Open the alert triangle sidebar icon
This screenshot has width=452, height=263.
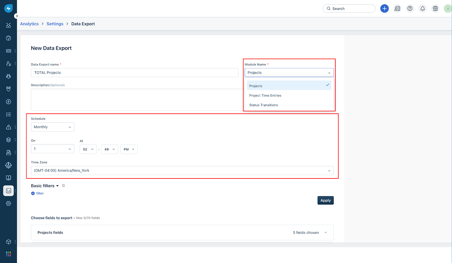pyautogui.click(x=8, y=127)
